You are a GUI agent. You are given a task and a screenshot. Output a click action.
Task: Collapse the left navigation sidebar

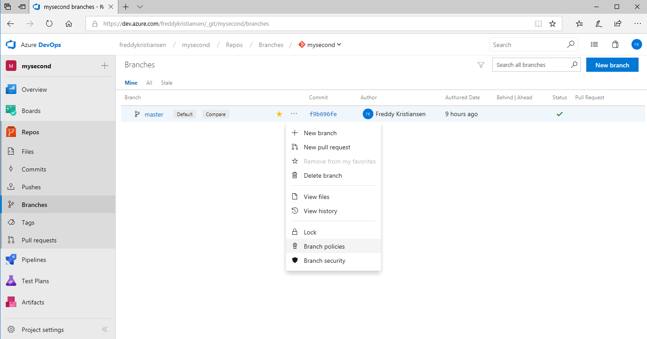[105, 329]
